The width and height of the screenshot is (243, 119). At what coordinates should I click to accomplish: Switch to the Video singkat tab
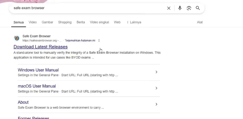(99, 22)
